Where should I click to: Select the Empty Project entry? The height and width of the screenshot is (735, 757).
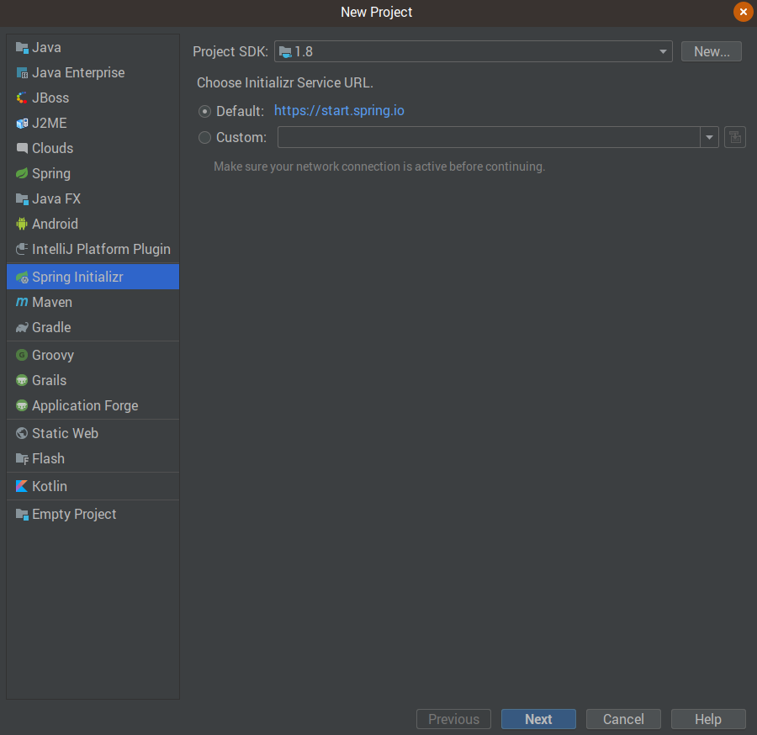tap(74, 514)
